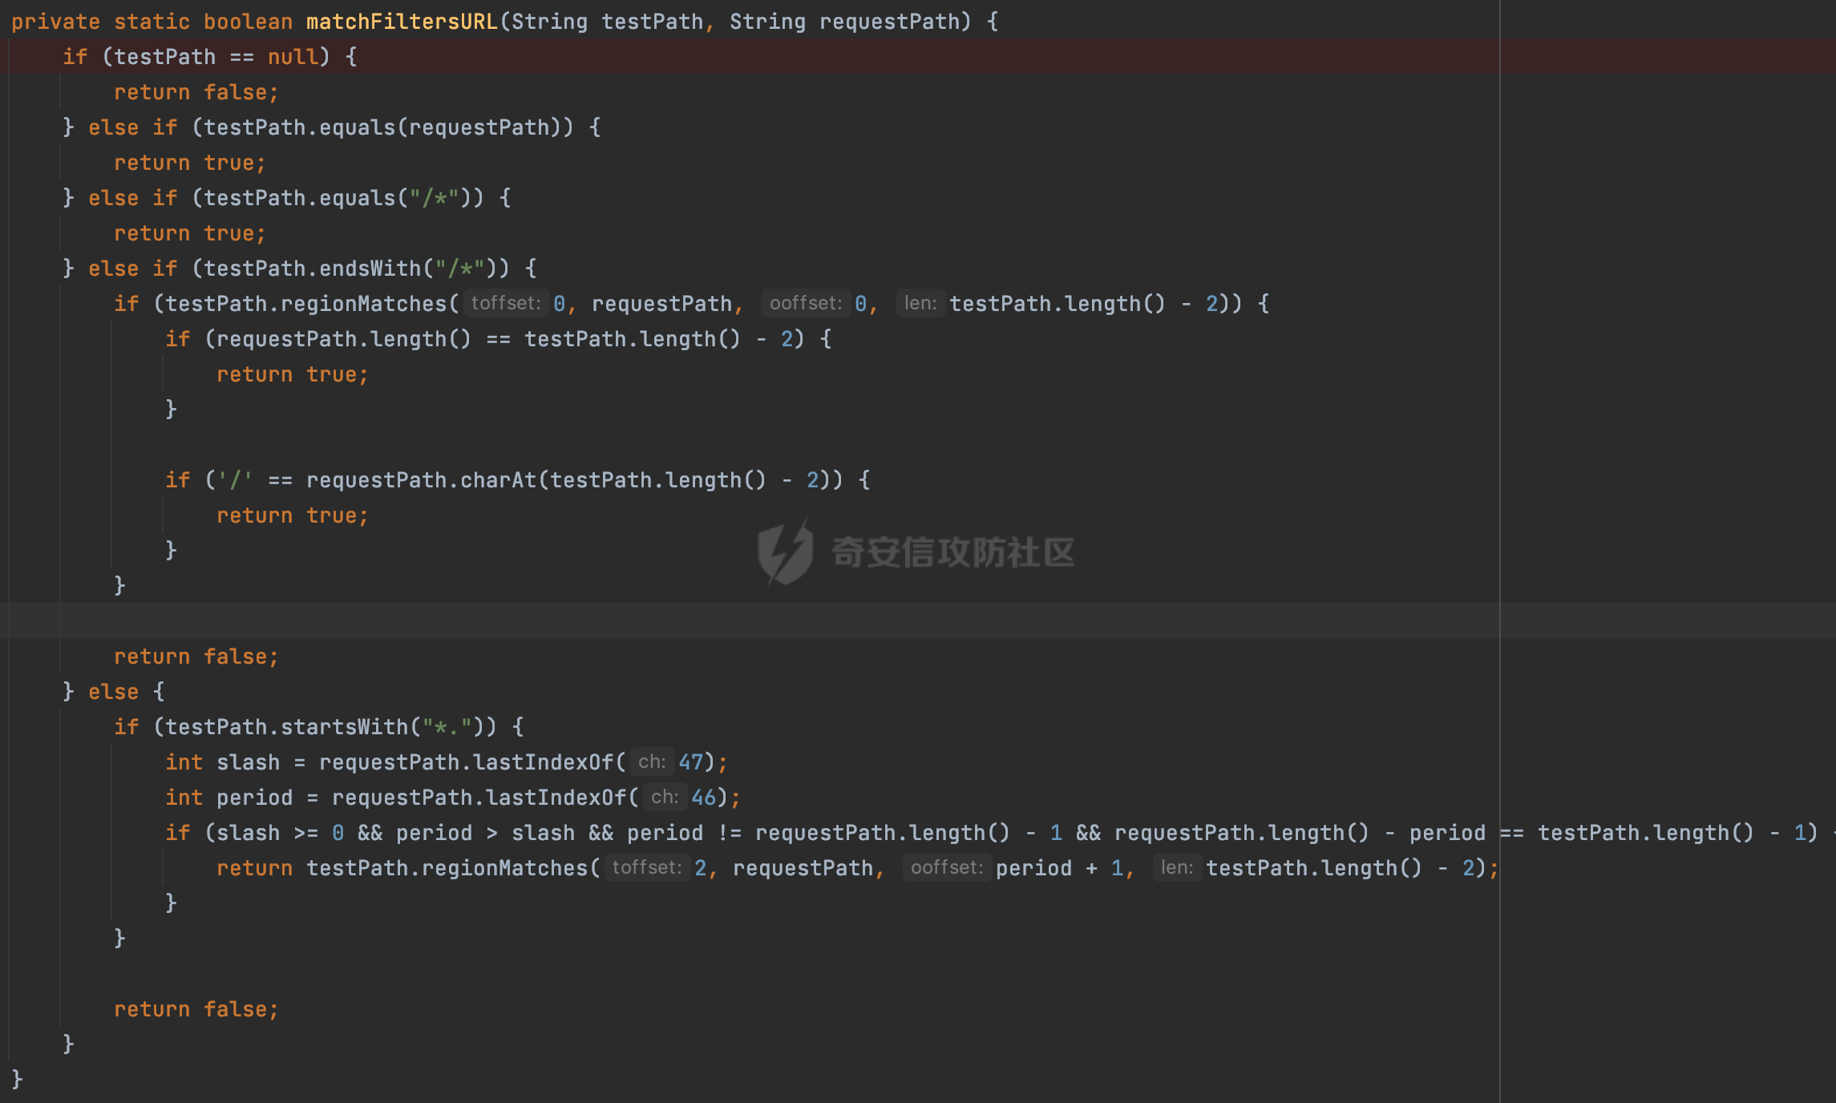Click the 'toffset:' hint before 2
Viewport: 1836px width, 1103px height.
(x=647, y=867)
